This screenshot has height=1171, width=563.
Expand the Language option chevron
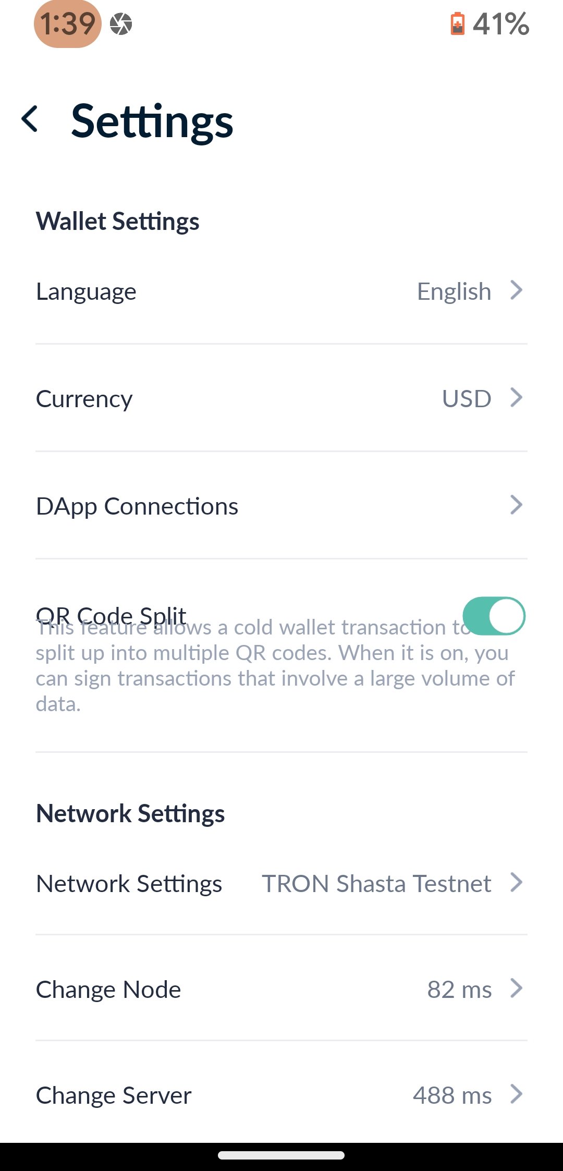[x=516, y=290]
